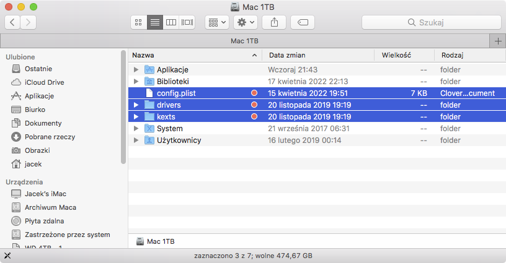Open Aplikacje in the sidebar
The image size is (506, 263).
pyautogui.click(x=39, y=96)
